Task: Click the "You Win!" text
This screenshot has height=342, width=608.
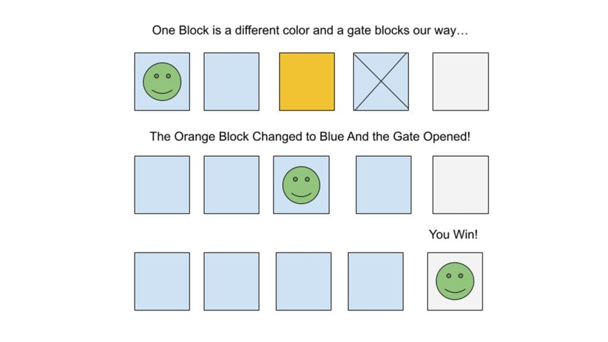Action: click(453, 235)
